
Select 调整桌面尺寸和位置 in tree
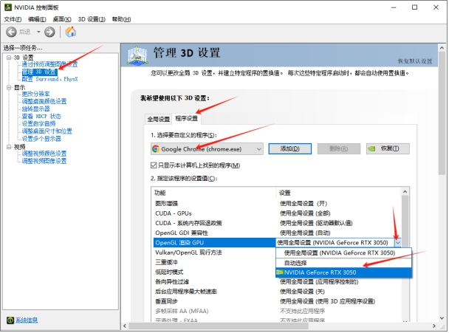(x=47, y=131)
